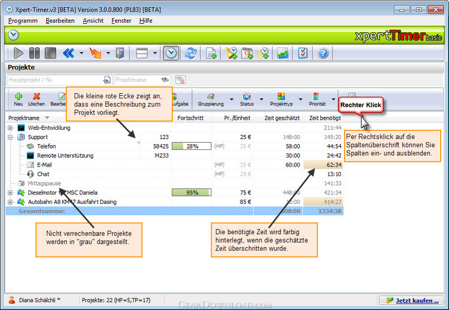This screenshot has height=310, width=449.
Task: Click the clock icon in the green banner
Action: (13, 35)
